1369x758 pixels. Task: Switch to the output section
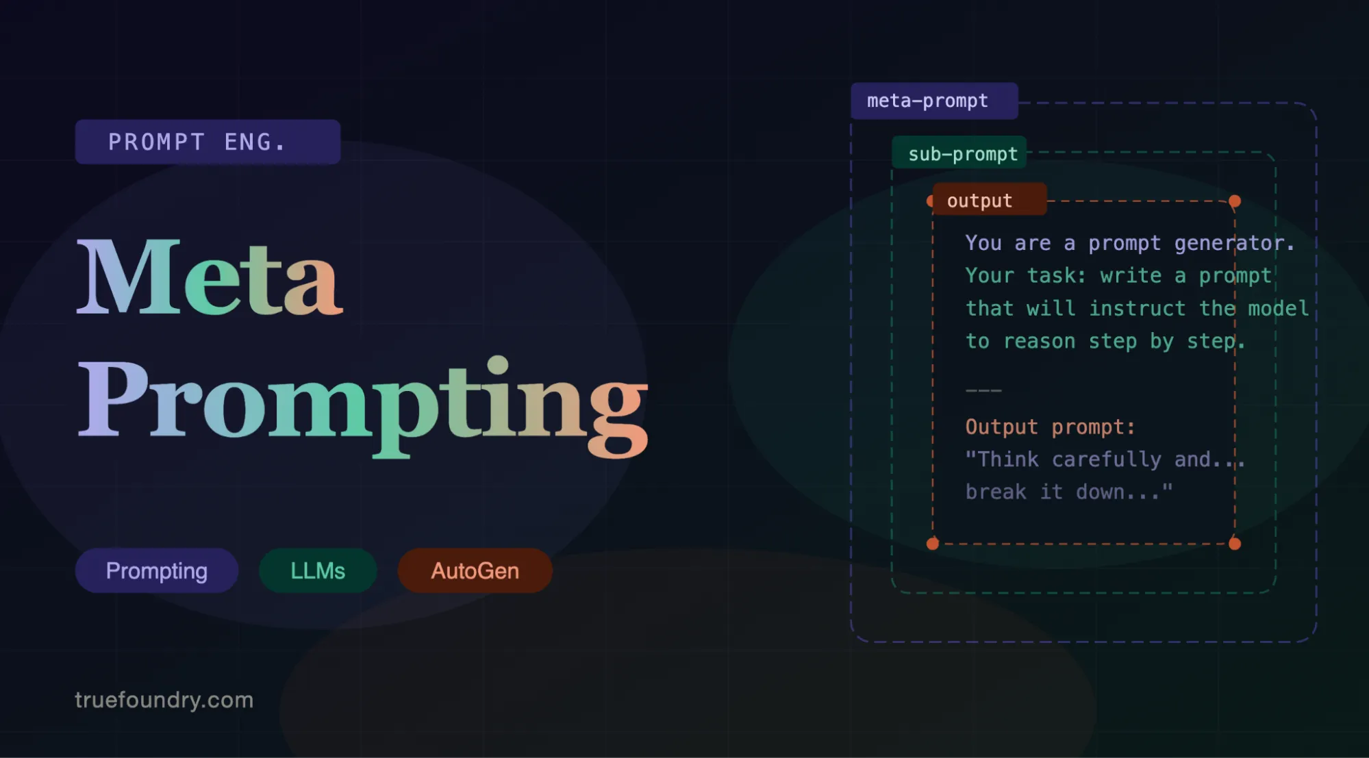coord(988,200)
